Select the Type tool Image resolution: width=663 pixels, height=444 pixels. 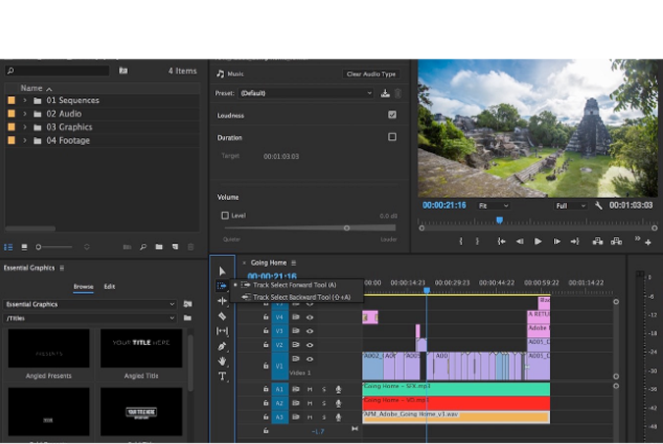tap(222, 376)
